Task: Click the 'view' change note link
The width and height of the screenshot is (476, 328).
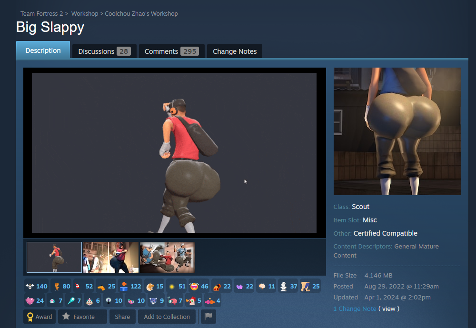Action: (389, 308)
